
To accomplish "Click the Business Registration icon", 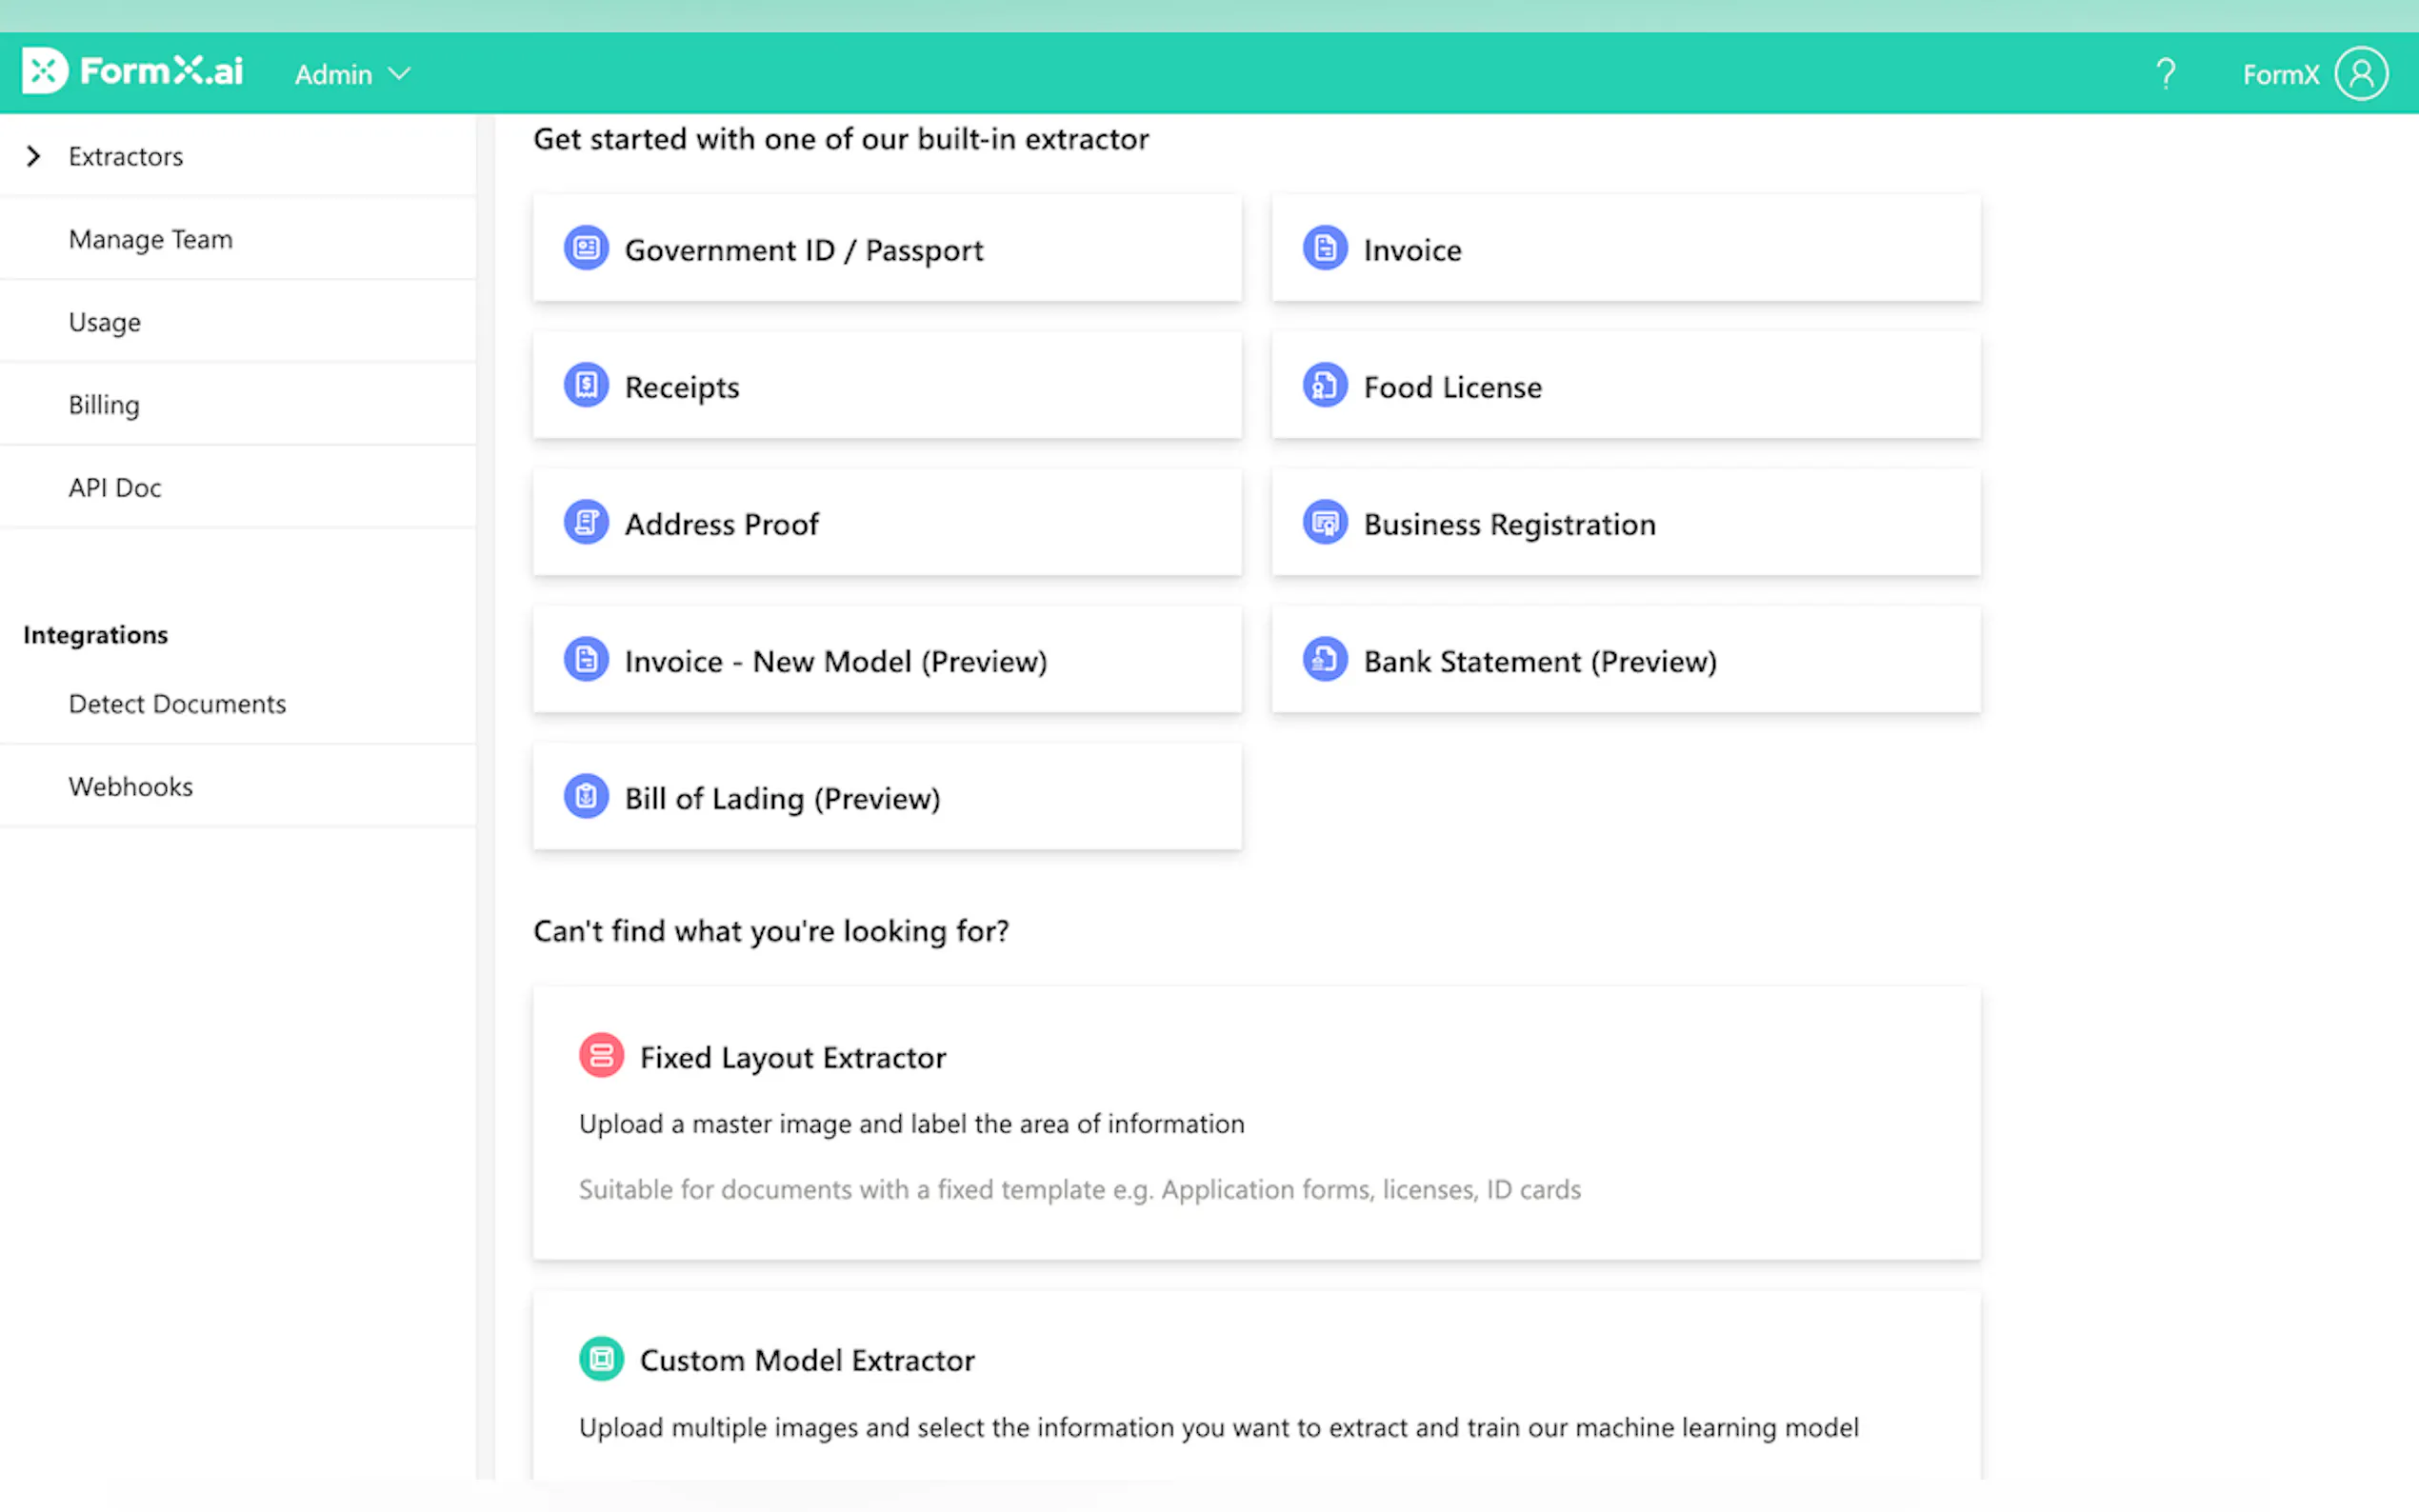I will 1325,522.
